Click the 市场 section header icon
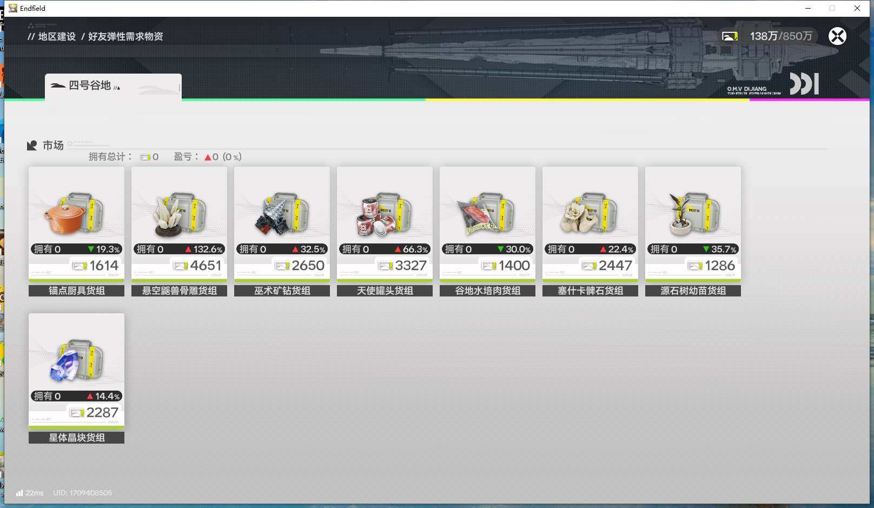874x508 pixels. click(x=32, y=146)
